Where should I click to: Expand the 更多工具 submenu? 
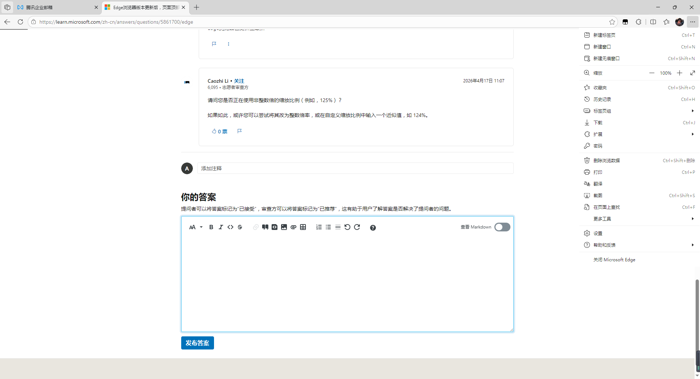point(639,219)
